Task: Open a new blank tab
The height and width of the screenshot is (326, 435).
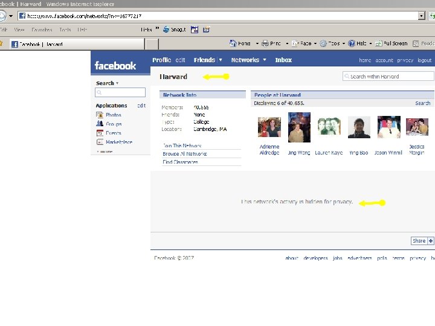Action: [152, 44]
